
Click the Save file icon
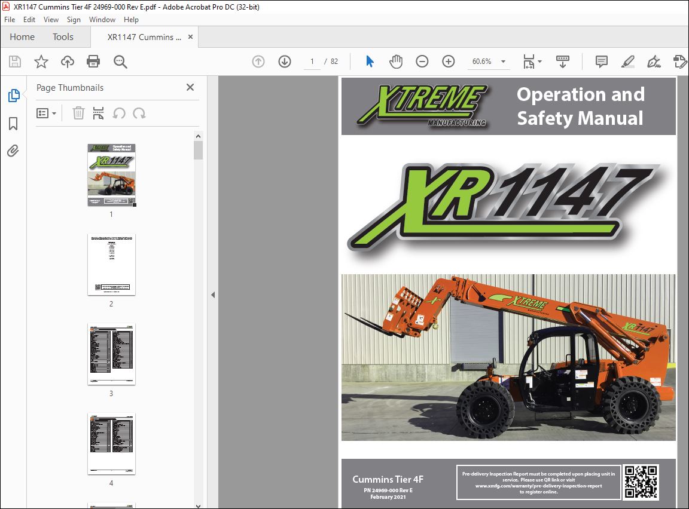15,62
